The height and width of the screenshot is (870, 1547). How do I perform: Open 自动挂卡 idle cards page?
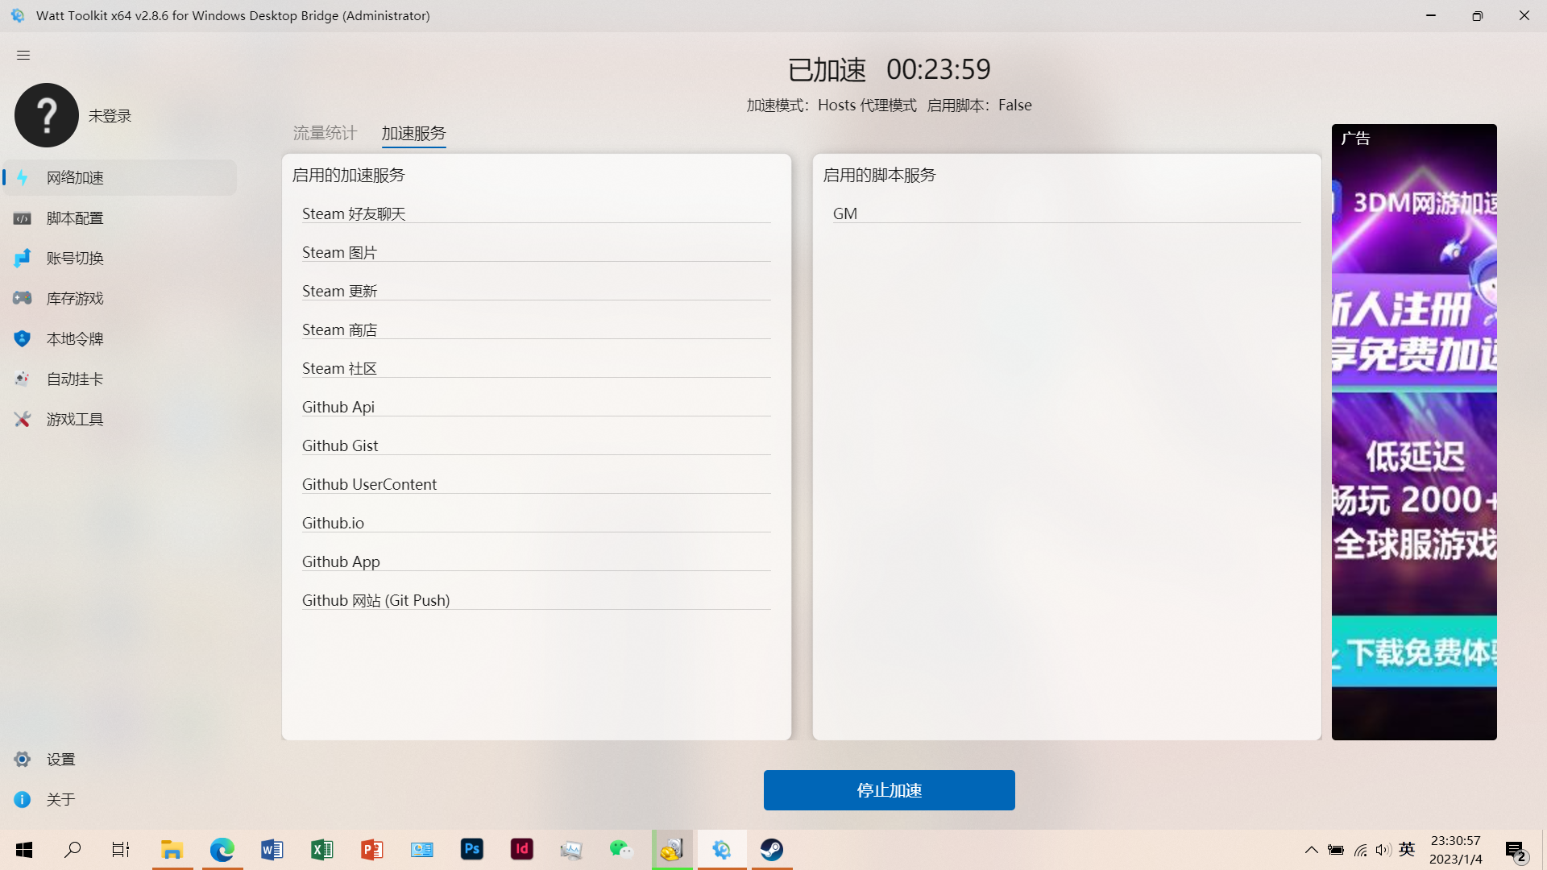74,379
